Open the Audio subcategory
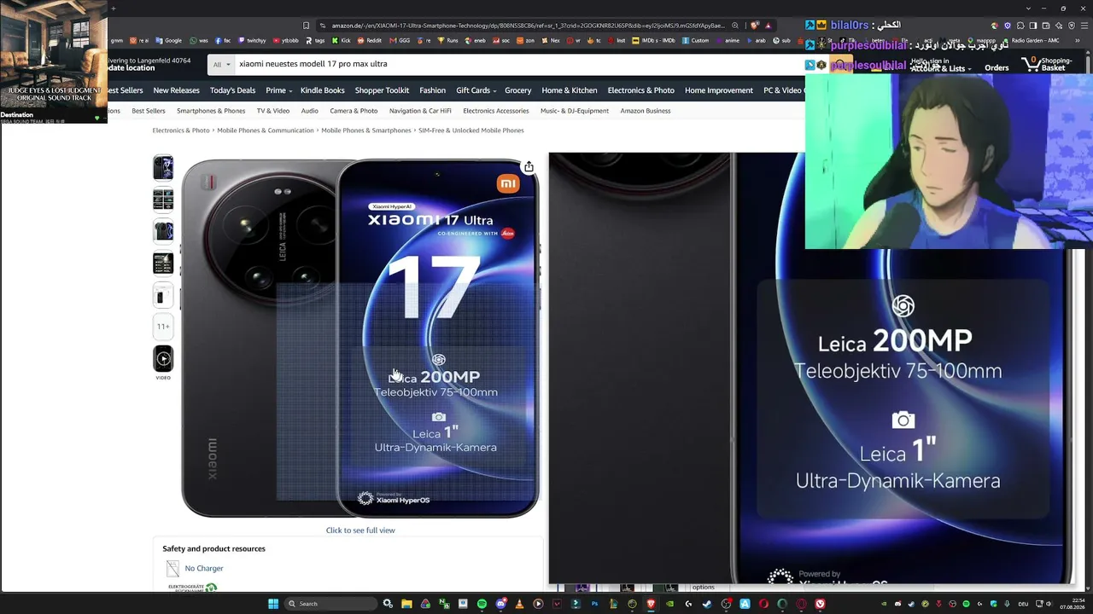The image size is (1093, 614). [x=309, y=111]
